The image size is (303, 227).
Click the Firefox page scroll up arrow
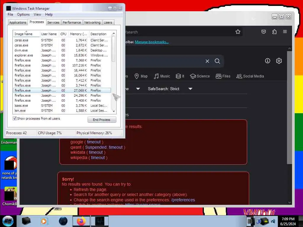[289, 48]
